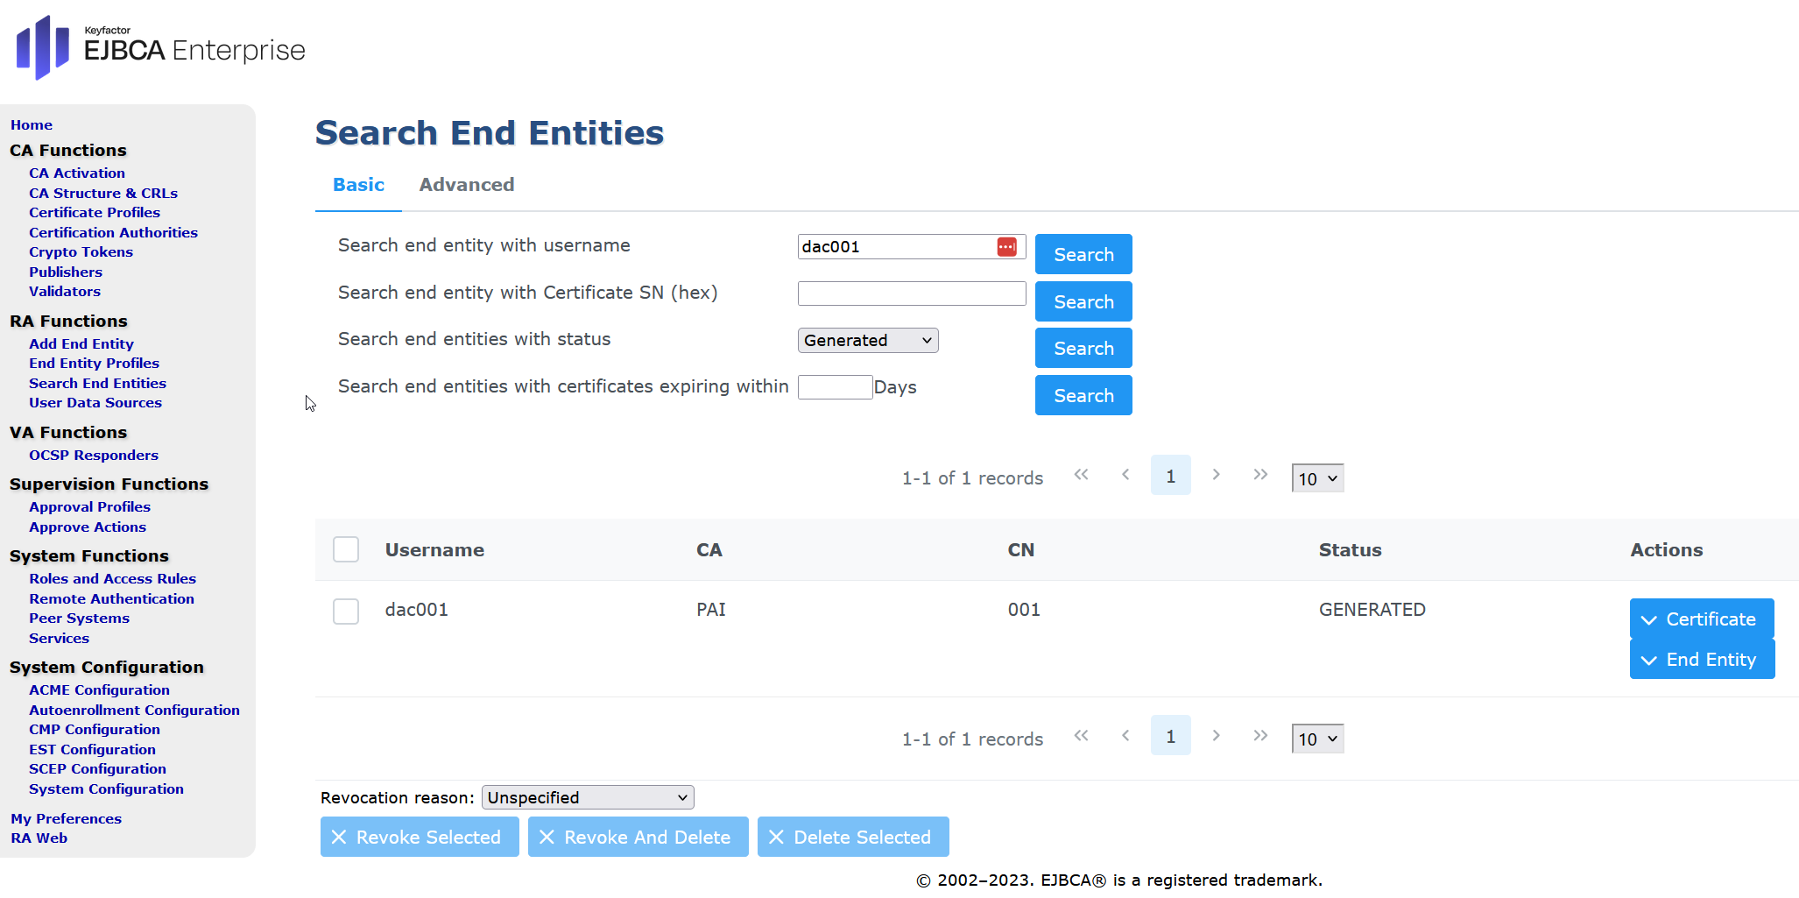Click the red password manager icon in username field
Image resolution: width=1799 pixels, height=898 pixels.
pos(1006,247)
